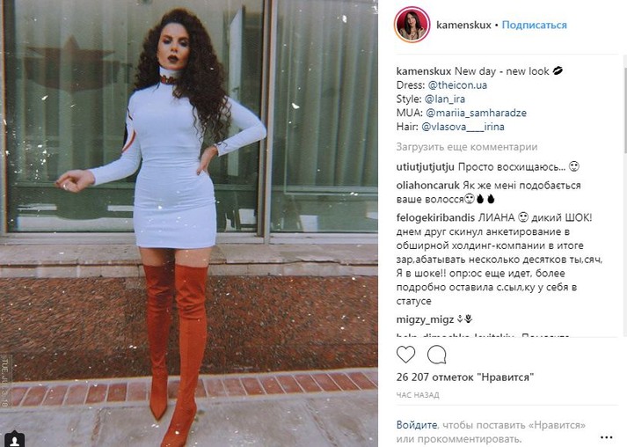Image resolution: width=627 pixels, height=447 pixels.
Task: View the 26 207 likes list
Action: tap(465, 377)
